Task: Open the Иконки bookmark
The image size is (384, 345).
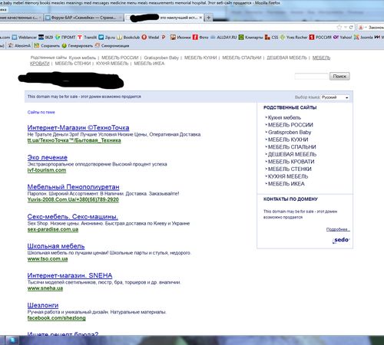Action: tap(180, 38)
